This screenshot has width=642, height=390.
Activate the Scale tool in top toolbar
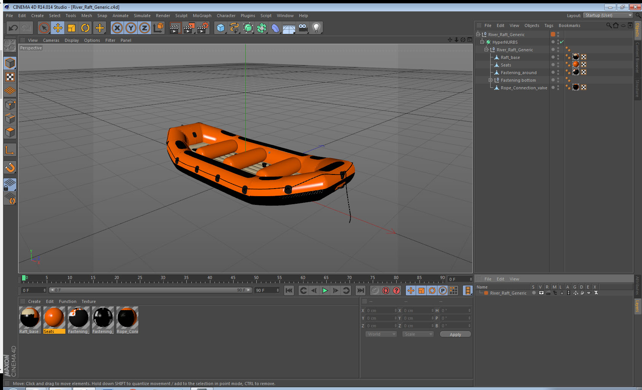point(72,28)
